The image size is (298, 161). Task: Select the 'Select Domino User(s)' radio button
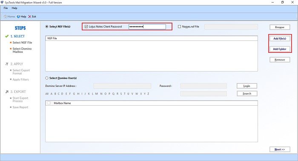pos(47,78)
